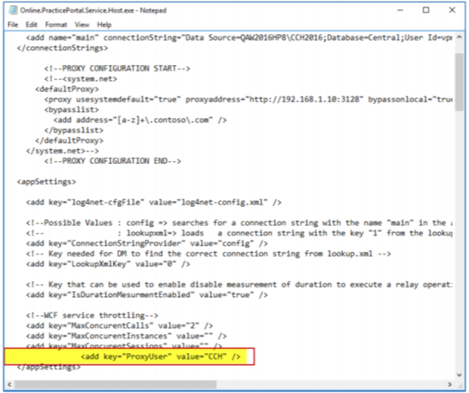Click the closing appSettings tag line

49,367
